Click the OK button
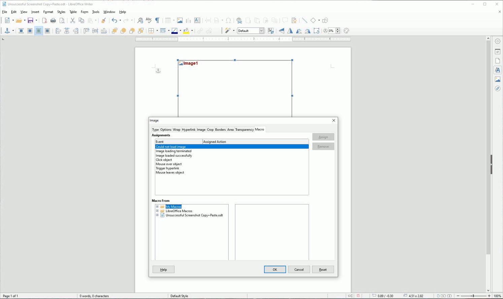This screenshot has width=503, height=299. [x=275, y=270]
